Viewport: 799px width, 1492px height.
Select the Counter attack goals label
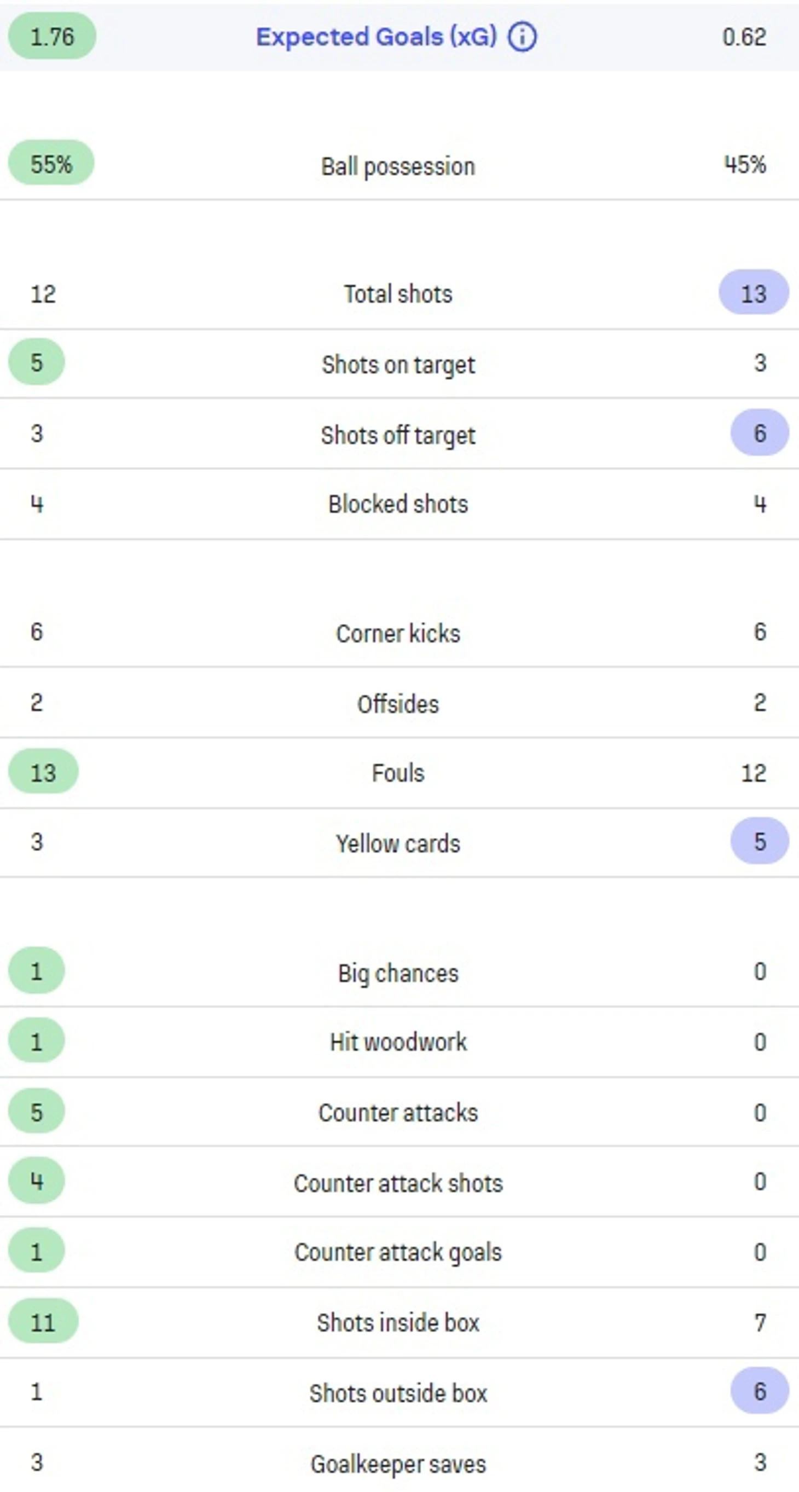(x=398, y=1252)
